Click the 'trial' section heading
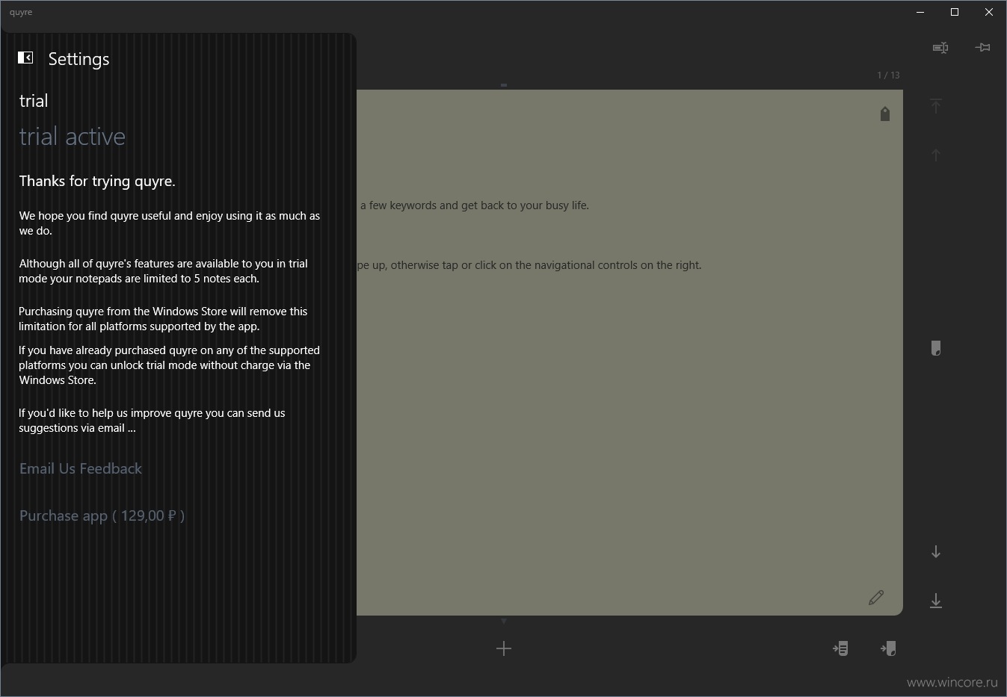Image resolution: width=1007 pixels, height=697 pixels. coord(34,101)
